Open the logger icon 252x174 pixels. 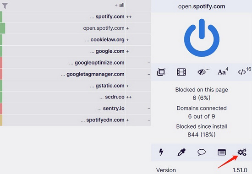pyautogui.click(x=222, y=152)
